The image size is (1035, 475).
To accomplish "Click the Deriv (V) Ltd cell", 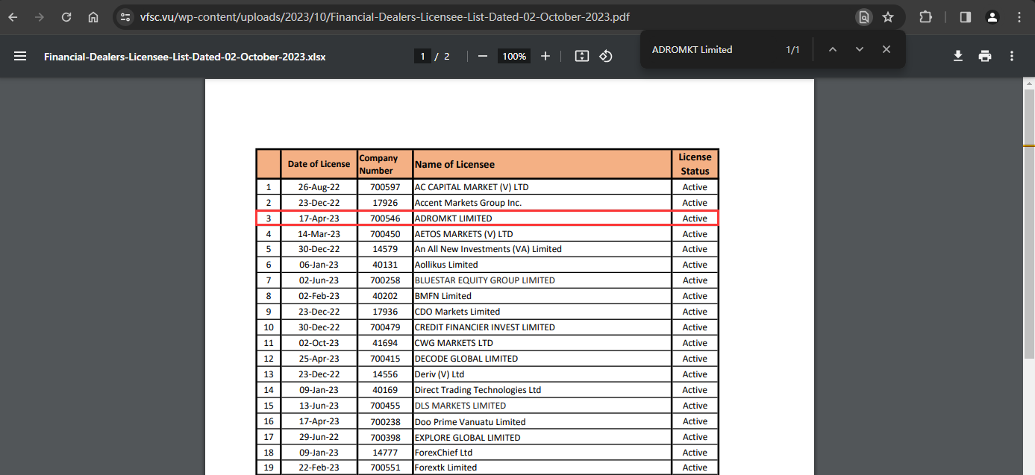I will 542,374.
